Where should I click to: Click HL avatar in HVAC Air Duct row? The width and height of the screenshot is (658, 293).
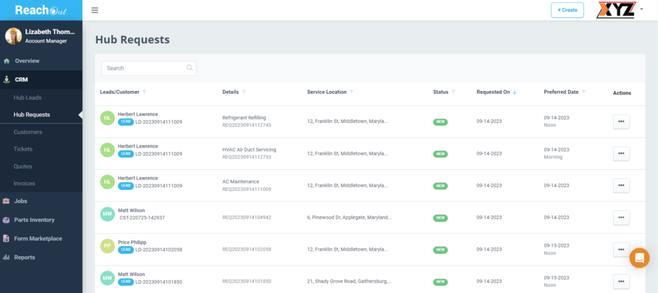tap(107, 150)
